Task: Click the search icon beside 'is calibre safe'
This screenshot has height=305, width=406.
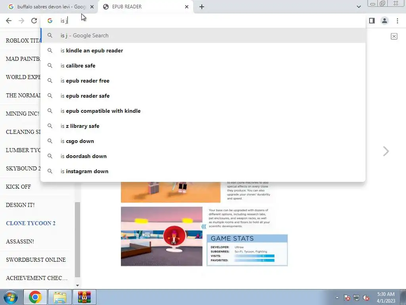Action: click(x=50, y=66)
